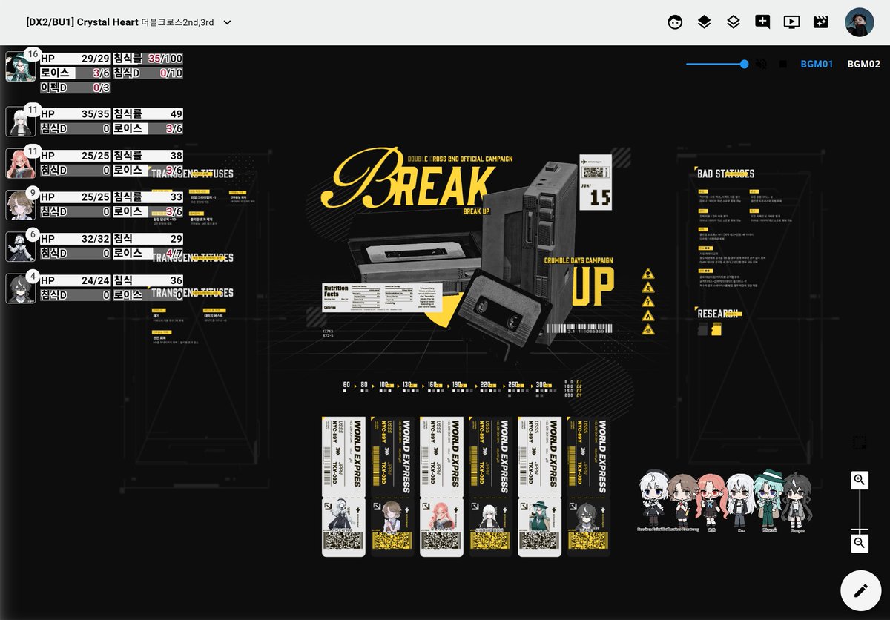890x620 pixels.
Task: Open the outlined background layers icon
Action: pyautogui.click(x=734, y=22)
